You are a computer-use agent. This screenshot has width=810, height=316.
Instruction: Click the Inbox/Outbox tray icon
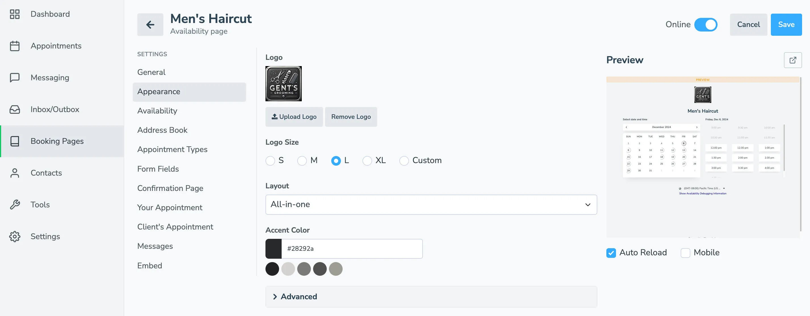(x=14, y=109)
